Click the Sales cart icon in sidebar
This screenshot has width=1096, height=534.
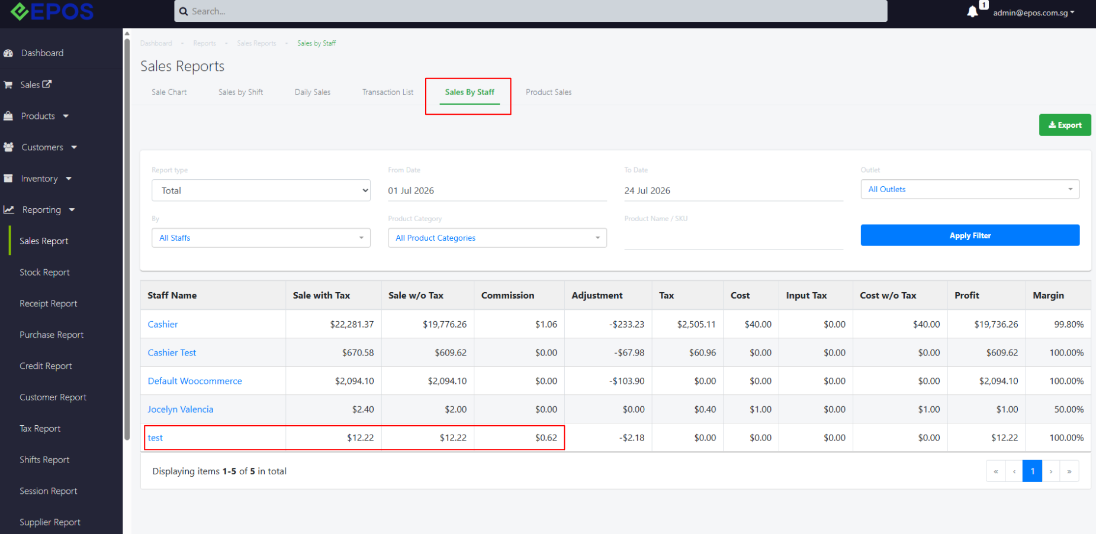(8, 85)
